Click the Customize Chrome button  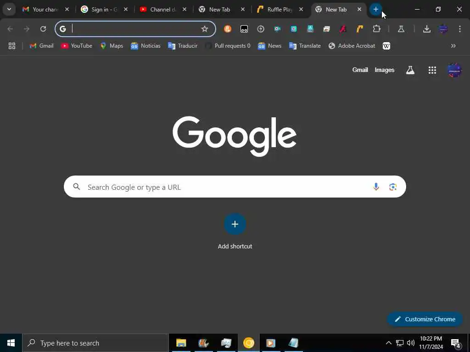(425, 319)
